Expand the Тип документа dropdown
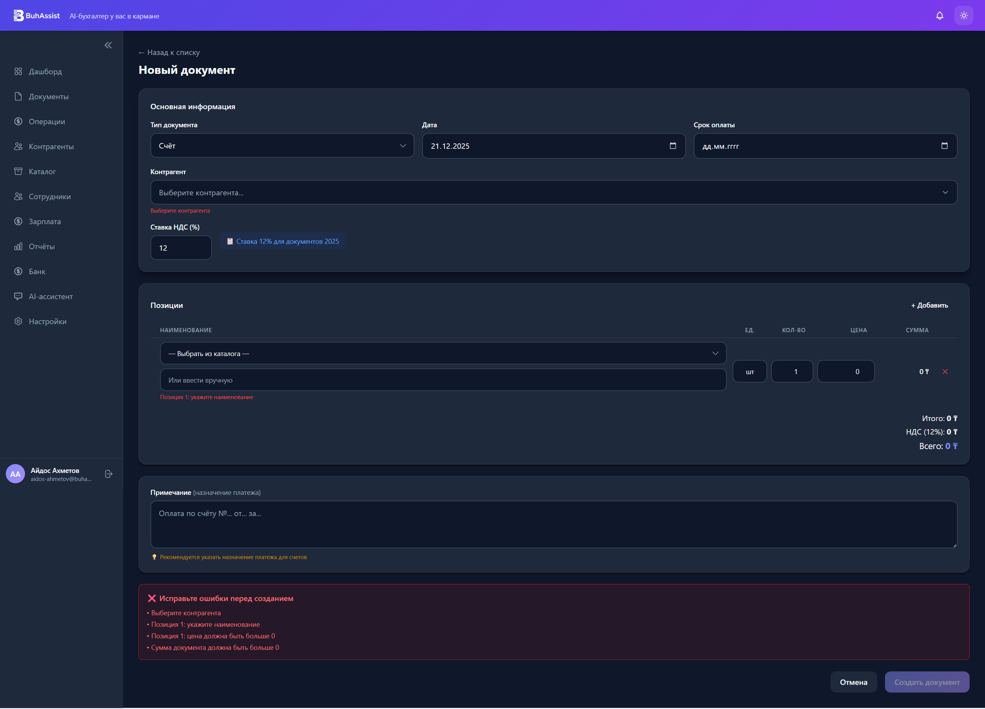Viewport: 985px width, 709px height. 282,146
